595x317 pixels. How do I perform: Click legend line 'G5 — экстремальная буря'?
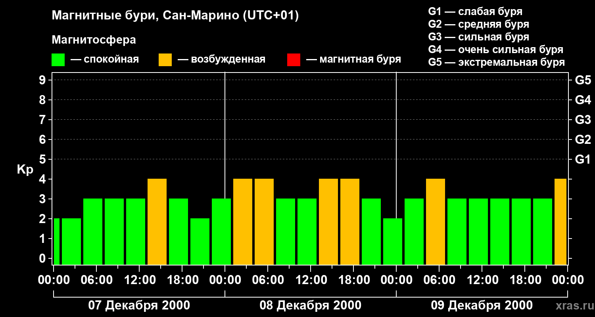point(497,62)
